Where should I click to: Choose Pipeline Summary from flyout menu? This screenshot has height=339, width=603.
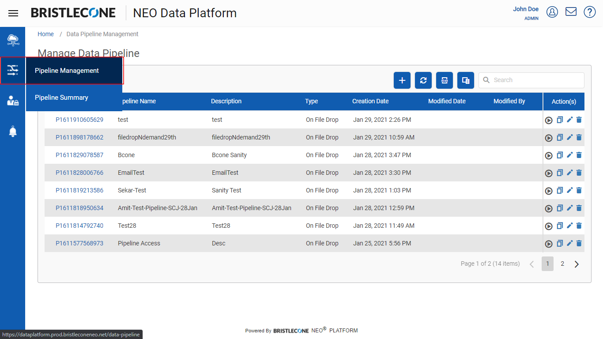(x=74, y=98)
